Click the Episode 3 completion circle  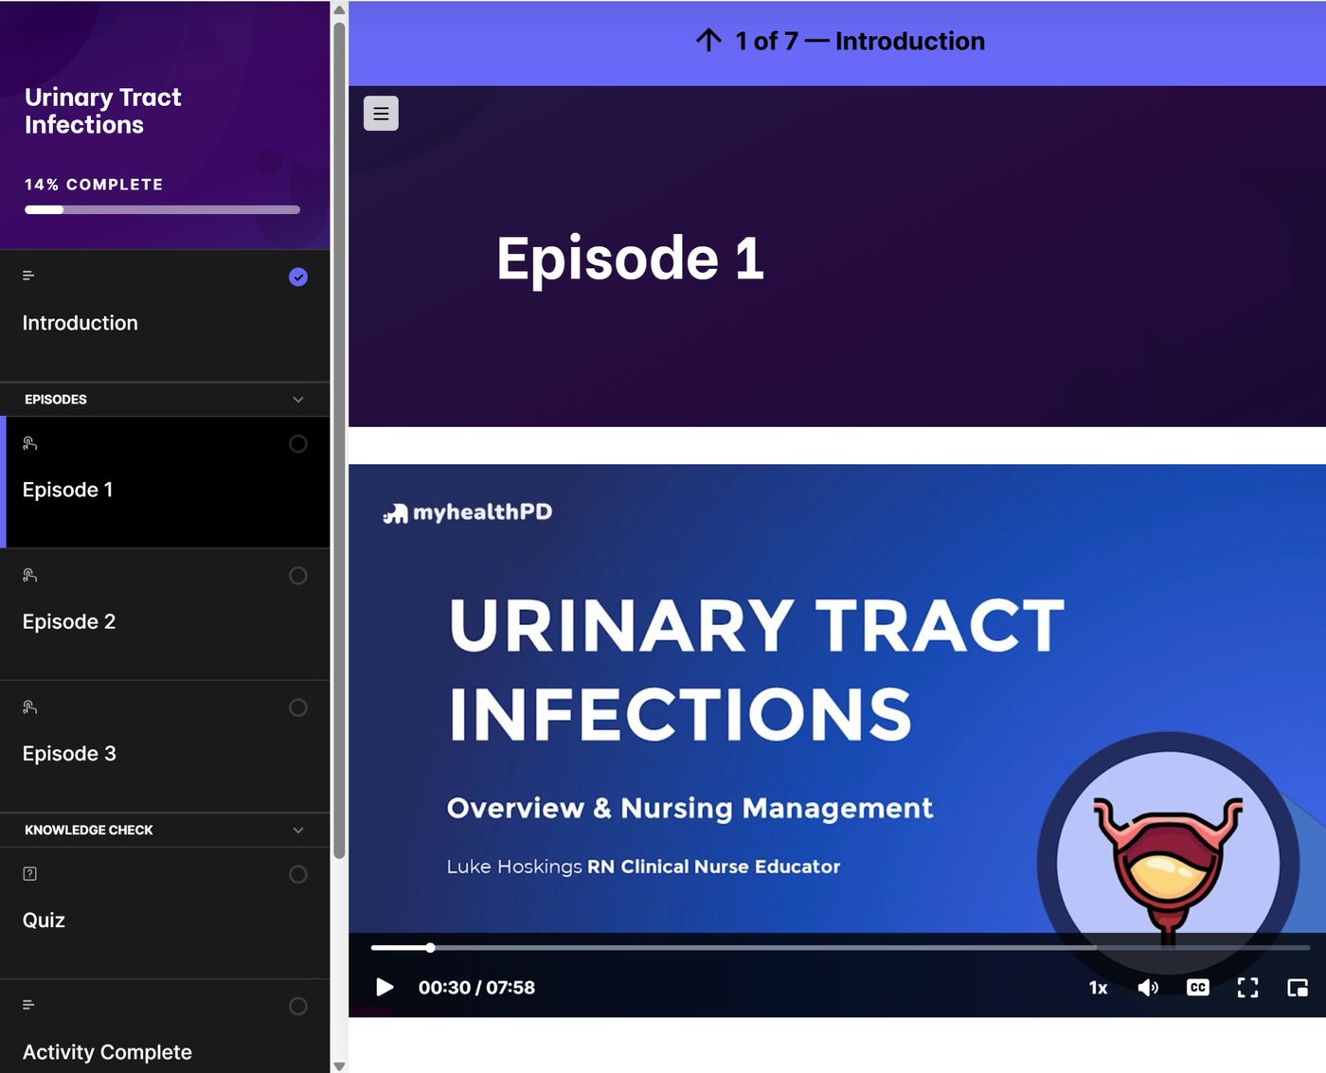(298, 707)
